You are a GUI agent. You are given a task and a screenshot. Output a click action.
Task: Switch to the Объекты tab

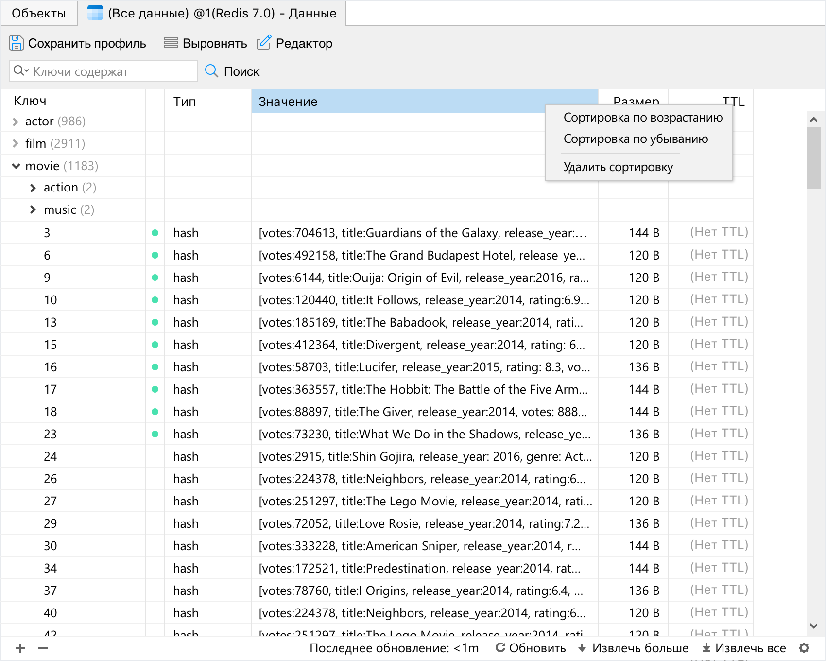pos(39,13)
